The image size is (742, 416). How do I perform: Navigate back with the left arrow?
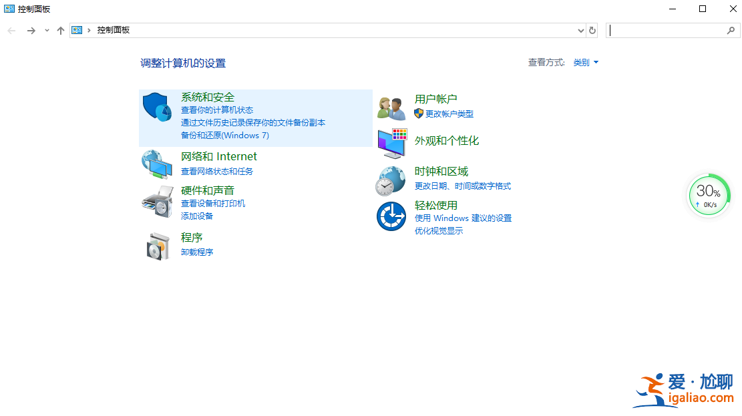11,30
